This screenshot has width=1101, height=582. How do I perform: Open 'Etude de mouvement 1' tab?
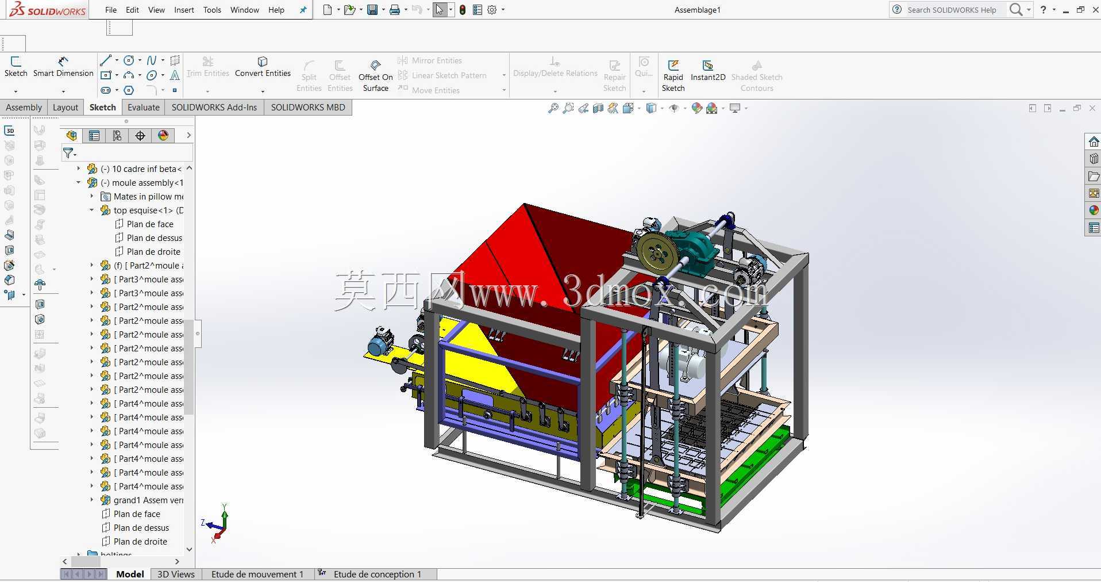tap(257, 574)
